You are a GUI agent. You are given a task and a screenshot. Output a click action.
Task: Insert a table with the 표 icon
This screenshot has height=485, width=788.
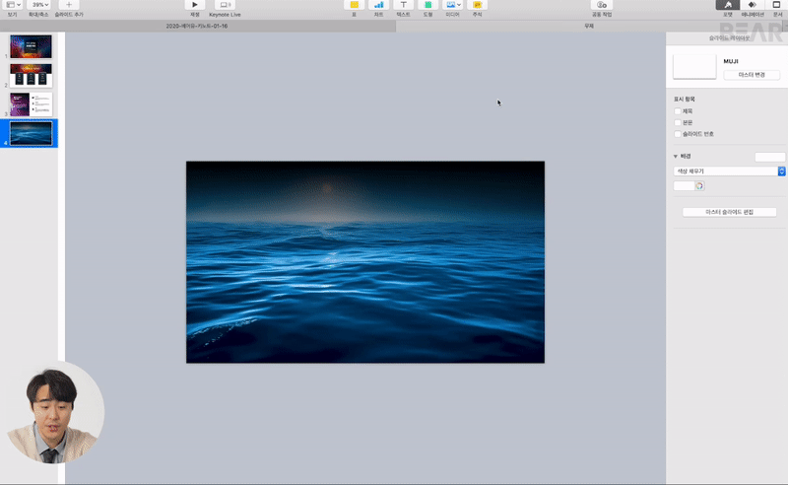tap(355, 5)
